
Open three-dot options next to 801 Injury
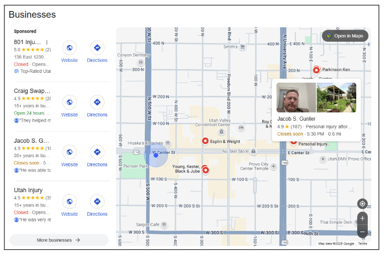(47, 42)
